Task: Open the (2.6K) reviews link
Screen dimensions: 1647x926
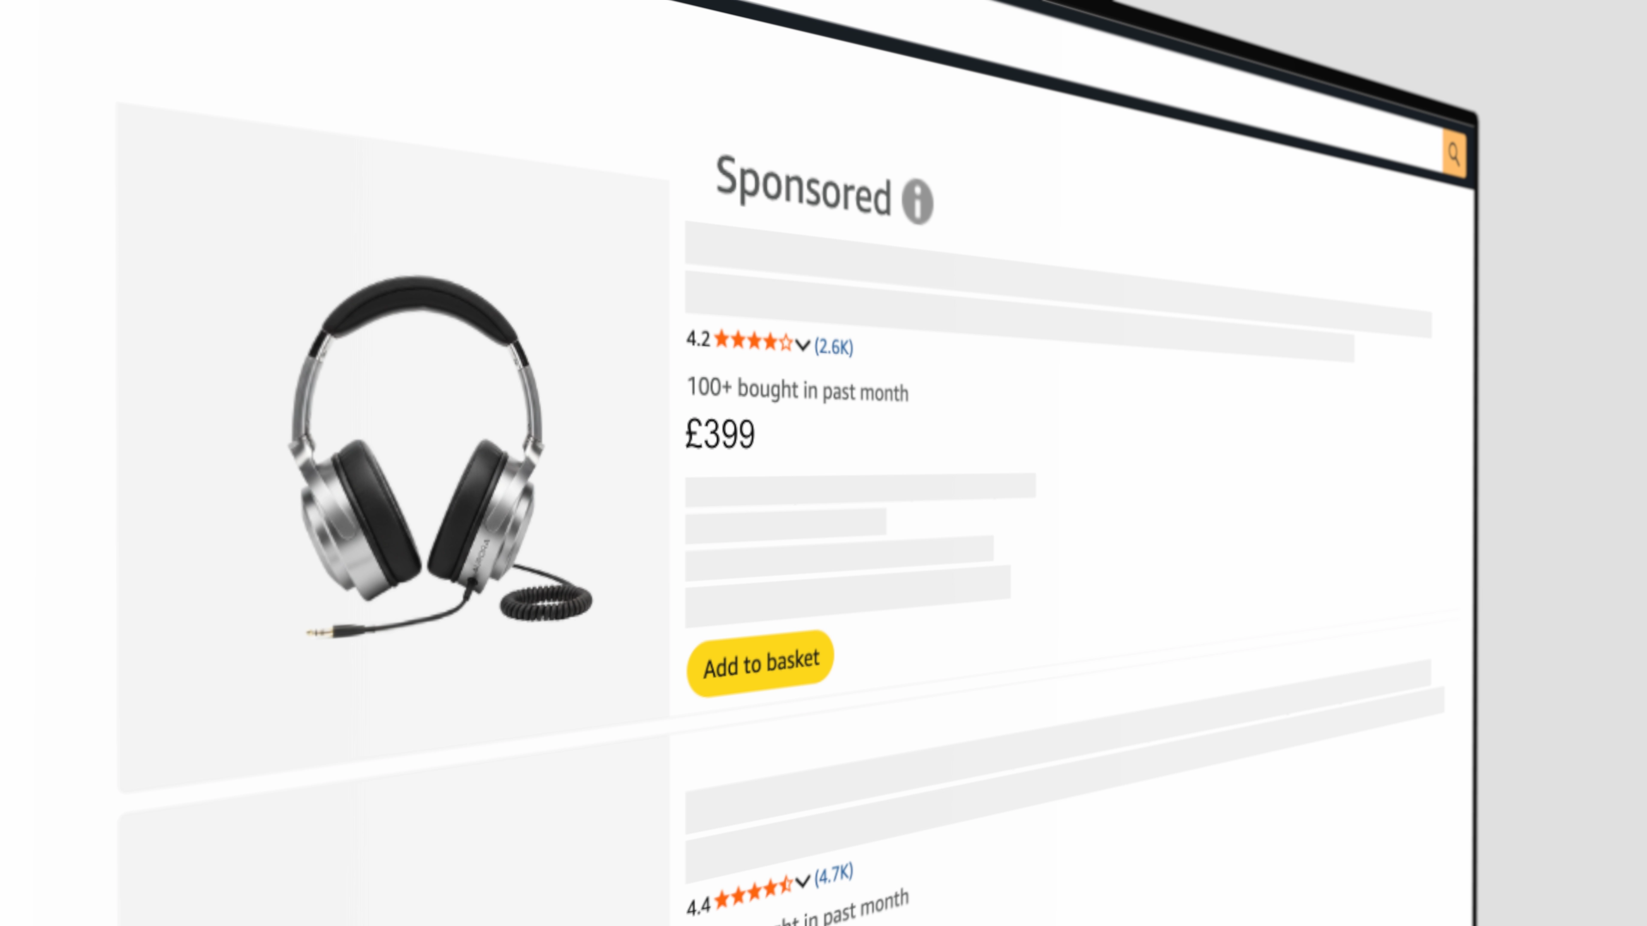Action: [x=833, y=346]
